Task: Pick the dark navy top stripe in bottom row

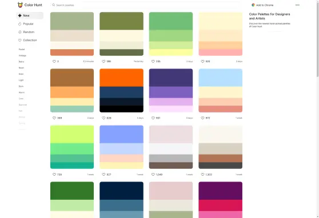Action: pyautogui.click(x=121, y=191)
